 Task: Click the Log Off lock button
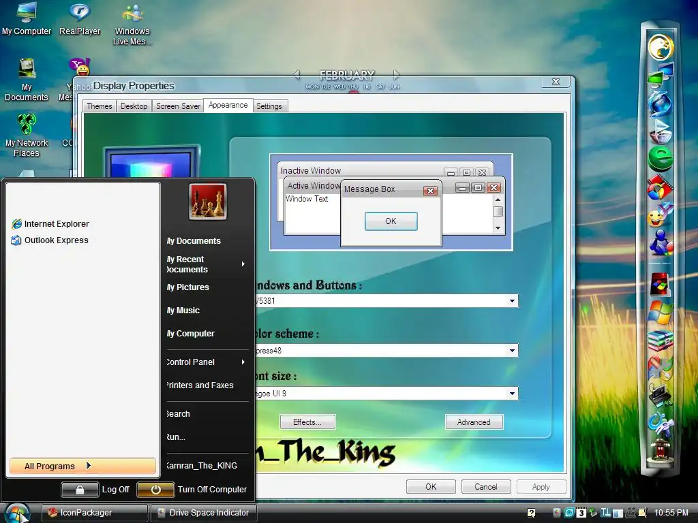click(x=80, y=489)
